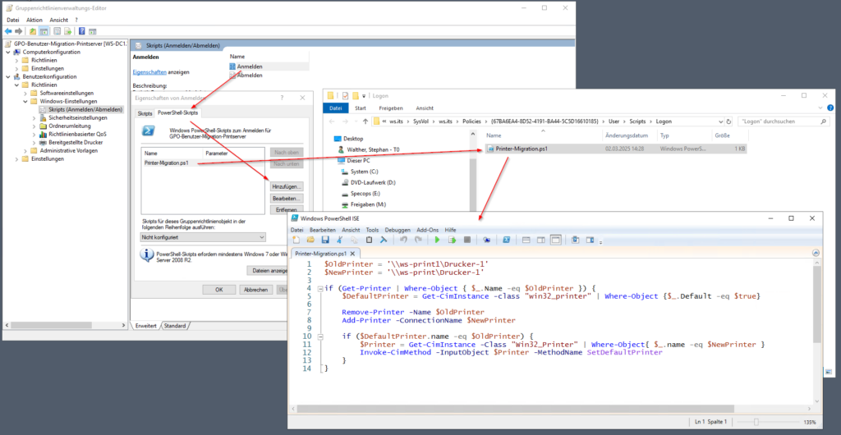Click the Bearbeiten... button in the dialog
The image size is (841, 435).
(287, 199)
